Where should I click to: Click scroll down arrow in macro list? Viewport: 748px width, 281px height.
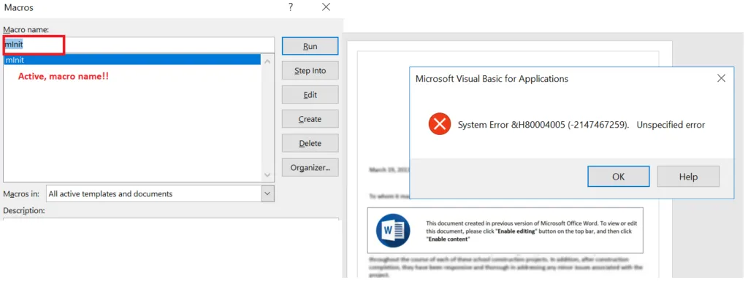[x=267, y=175]
